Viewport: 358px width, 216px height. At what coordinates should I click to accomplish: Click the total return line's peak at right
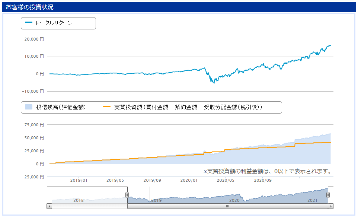pos(330,45)
